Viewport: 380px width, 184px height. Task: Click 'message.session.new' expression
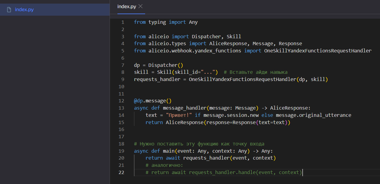coord(231,115)
